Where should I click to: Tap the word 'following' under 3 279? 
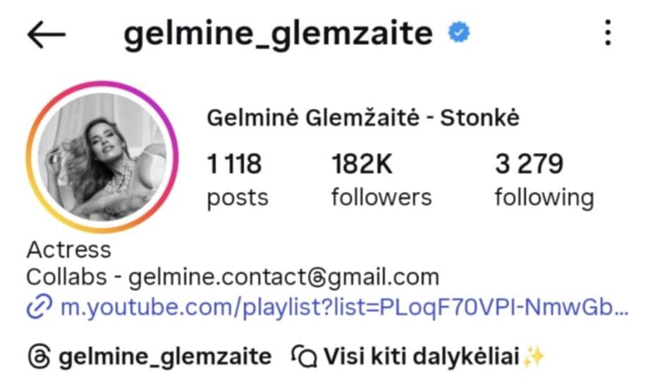[544, 198]
